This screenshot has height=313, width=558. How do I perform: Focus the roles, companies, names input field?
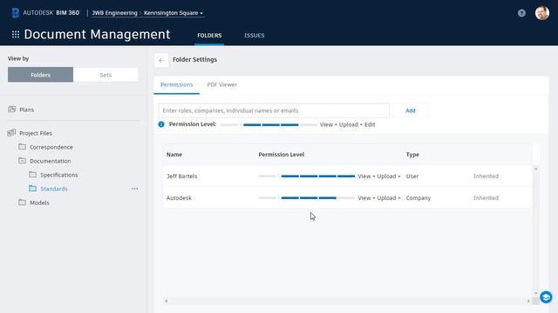274,110
